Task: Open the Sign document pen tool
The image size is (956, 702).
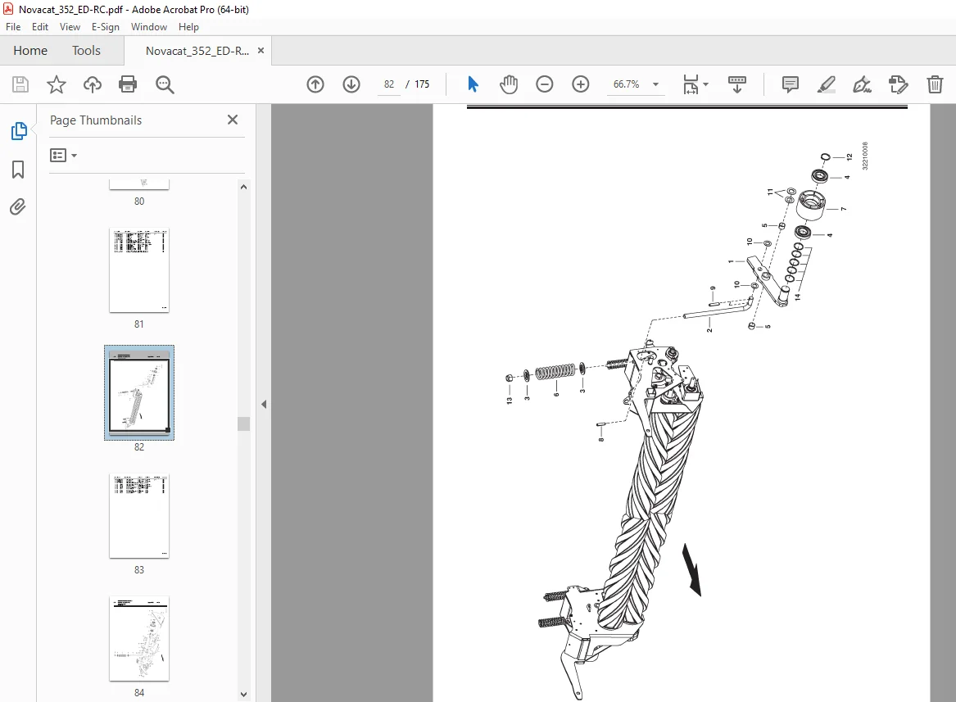Action: 862,84
